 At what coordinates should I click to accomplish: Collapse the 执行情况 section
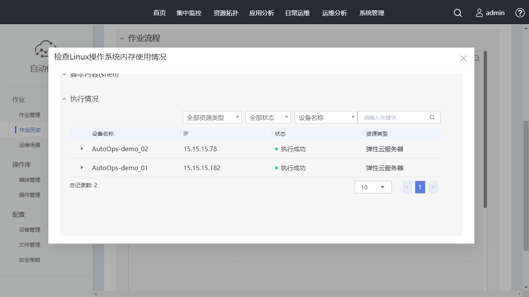click(64, 99)
